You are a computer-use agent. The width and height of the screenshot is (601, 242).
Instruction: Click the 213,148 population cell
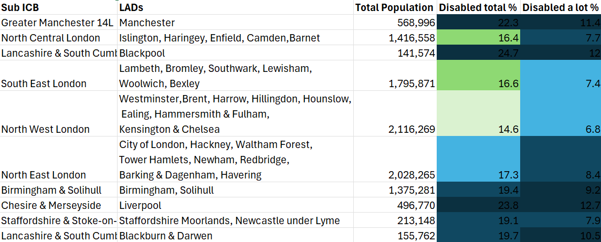[395, 220]
